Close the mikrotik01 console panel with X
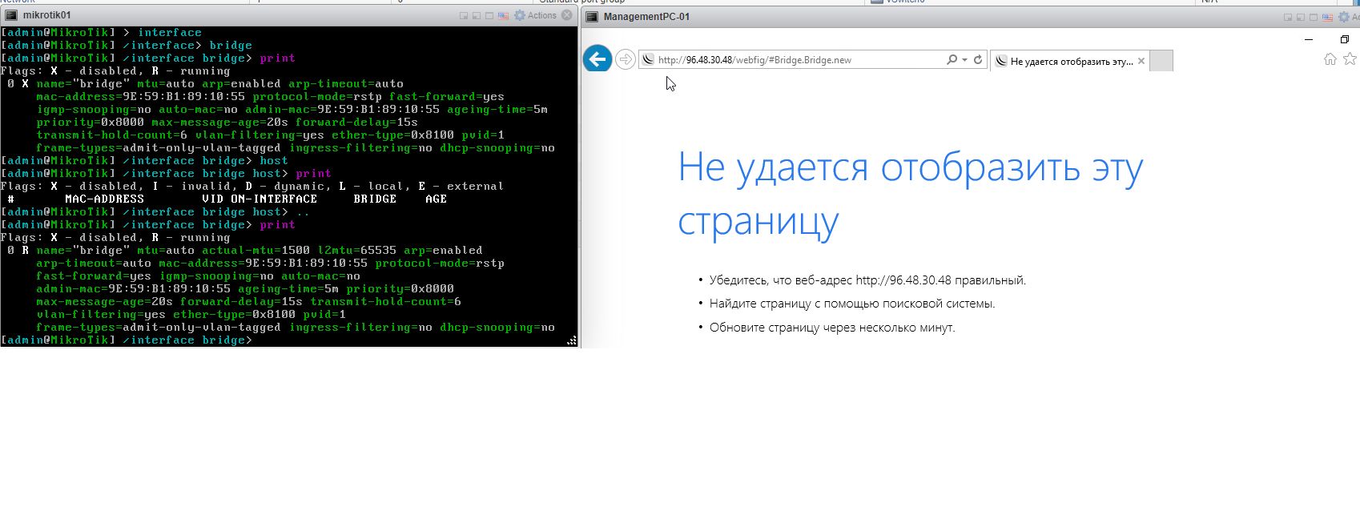 tap(567, 15)
